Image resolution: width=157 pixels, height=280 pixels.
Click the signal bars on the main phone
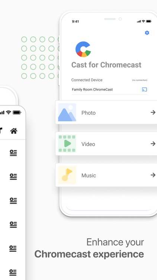tap(139, 21)
